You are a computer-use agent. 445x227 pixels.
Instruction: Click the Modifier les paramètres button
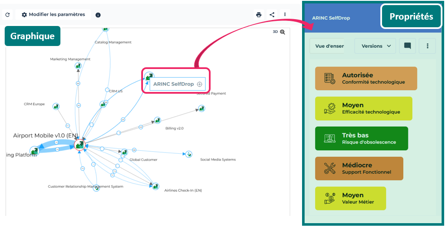pyautogui.click(x=53, y=14)
